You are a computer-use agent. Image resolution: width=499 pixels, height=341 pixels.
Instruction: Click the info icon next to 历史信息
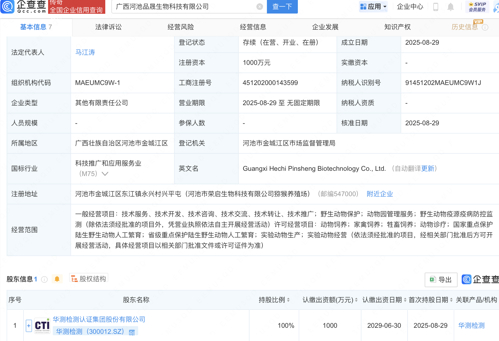click(x=485, y=27)
